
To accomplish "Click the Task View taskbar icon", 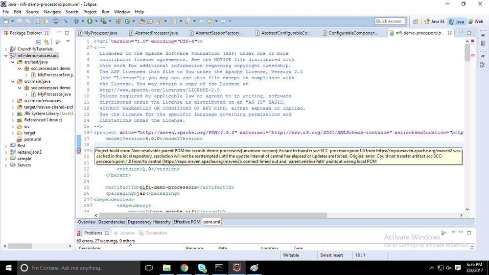I will pyautogui.click(x=149, y=268).
